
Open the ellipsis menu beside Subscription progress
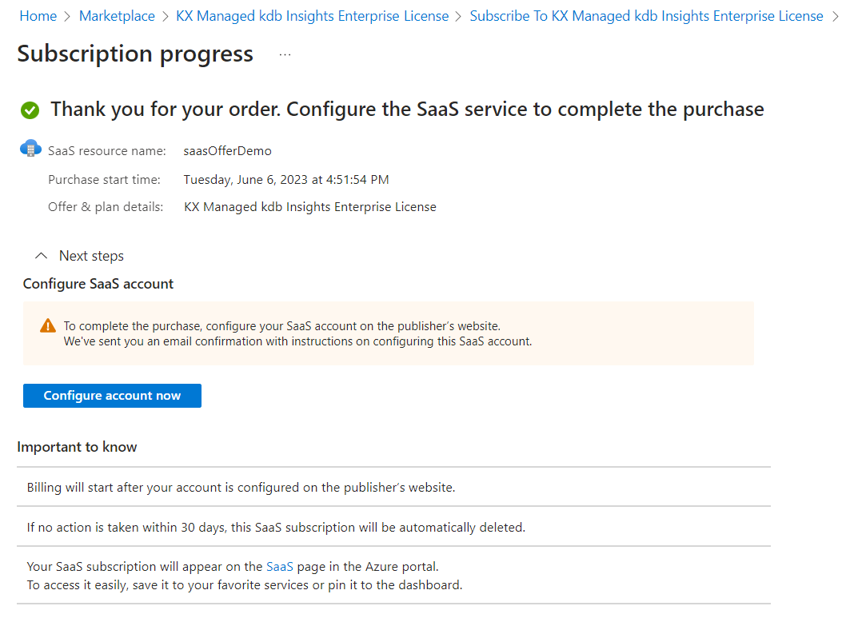(x=285, y=54)
